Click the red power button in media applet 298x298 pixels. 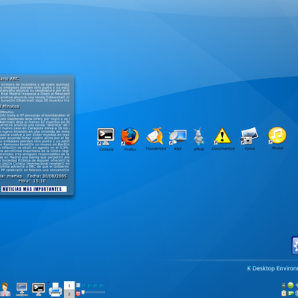click(78, 294)
